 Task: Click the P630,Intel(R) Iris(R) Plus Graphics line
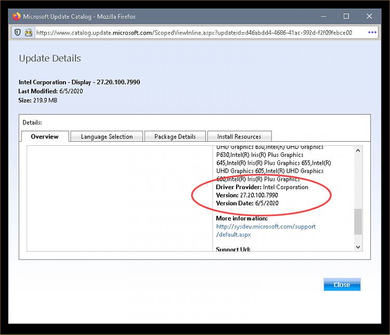(x=259, y=155)
